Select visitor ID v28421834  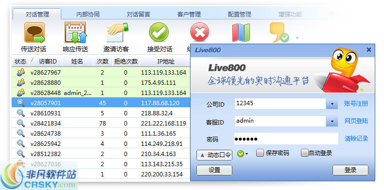coord(46,124)
